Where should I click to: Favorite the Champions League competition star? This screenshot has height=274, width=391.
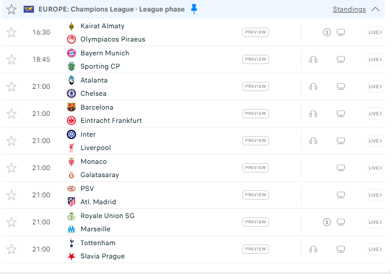tap(12, 9)
